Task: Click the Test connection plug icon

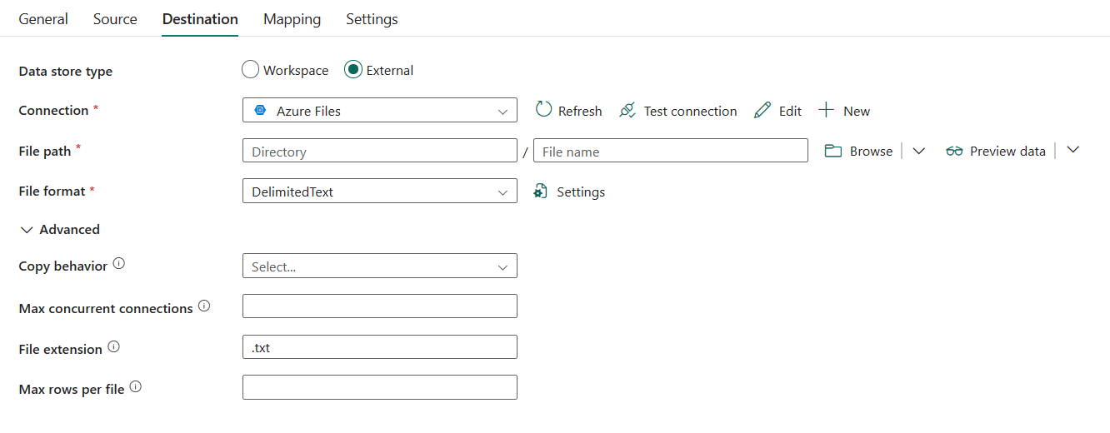Action: [x=627, y=110]
